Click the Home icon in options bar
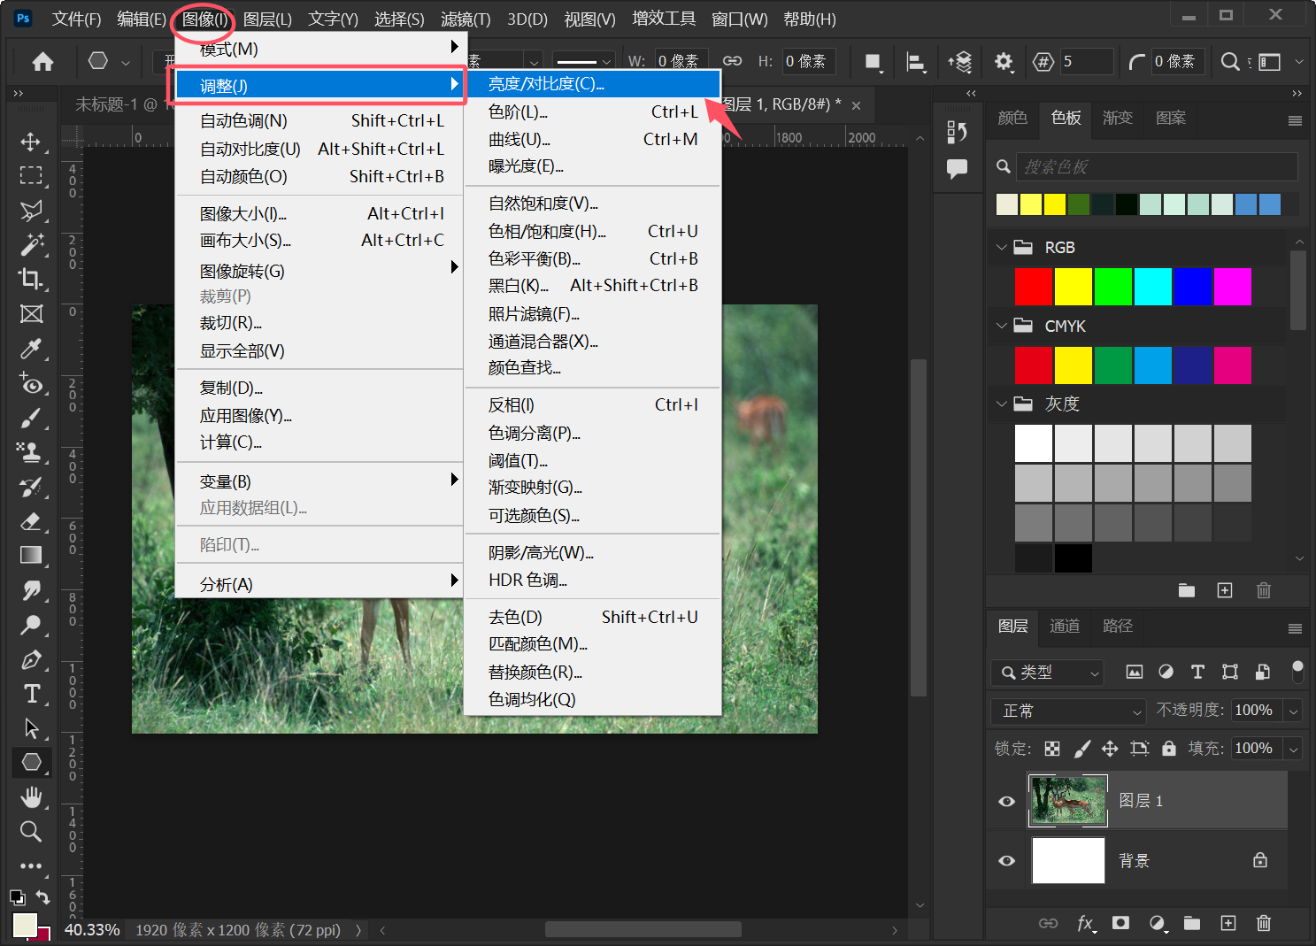Image resolution: width=1316 pixels, height=946 pixels. coord(42,61)
